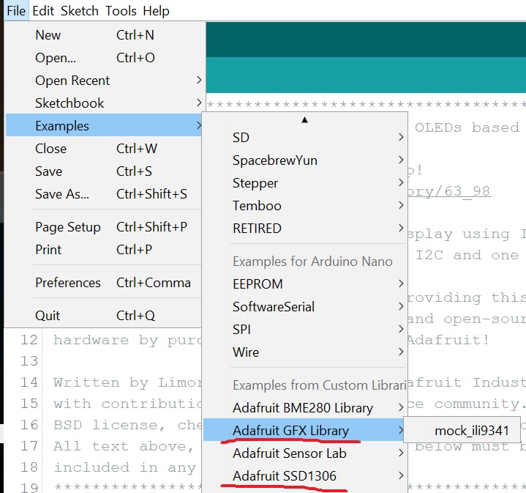Click the scroll-up arrow in Examples list
The height and width of the screenshot is (493, 526).
point(304,119)
